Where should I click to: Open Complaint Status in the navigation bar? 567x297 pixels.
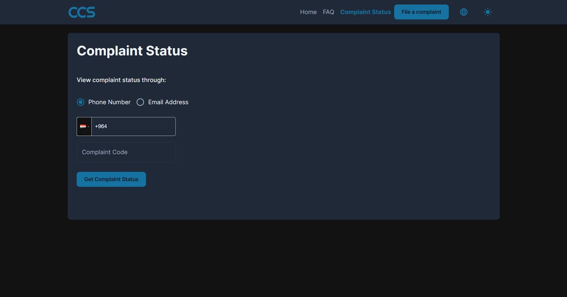pos(365,12)
